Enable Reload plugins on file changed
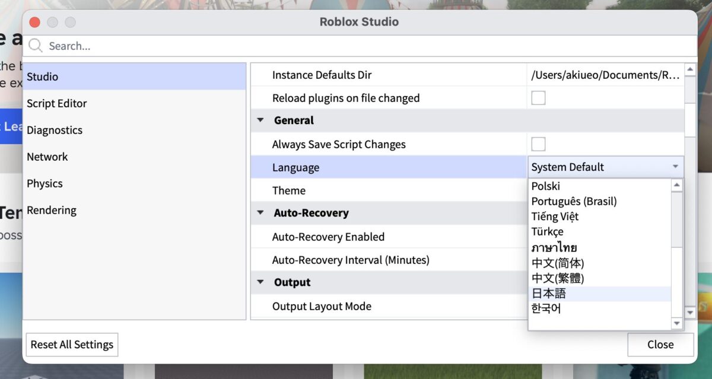712x379 pixels. [538, 98]
